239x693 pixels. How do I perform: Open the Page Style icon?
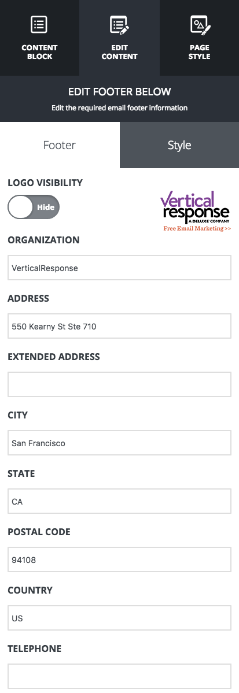(200, 24)
